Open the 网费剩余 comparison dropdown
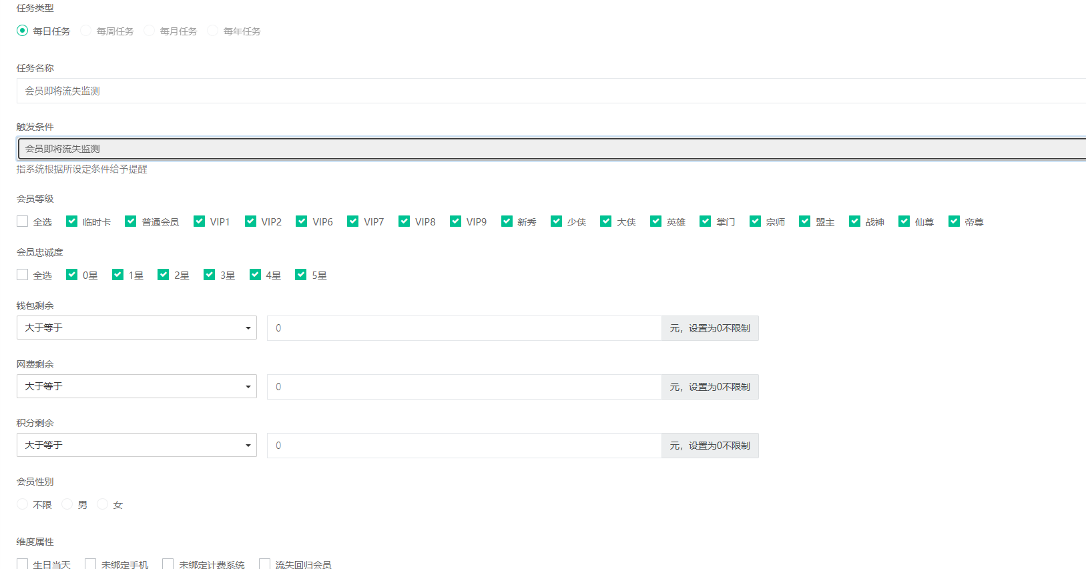The height and width of the screenshot is (569, 1086). point(137,386)
